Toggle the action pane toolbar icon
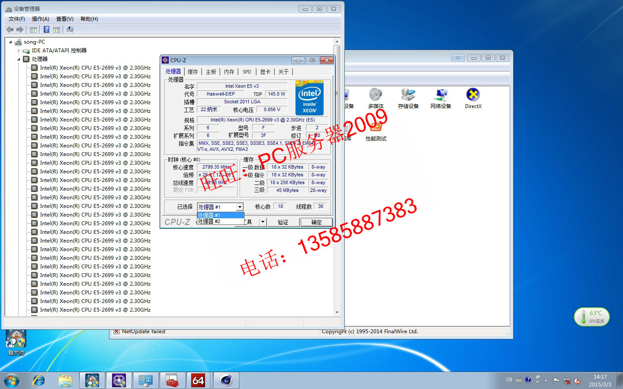Screen dimensions: 623x389 (57, 29)
